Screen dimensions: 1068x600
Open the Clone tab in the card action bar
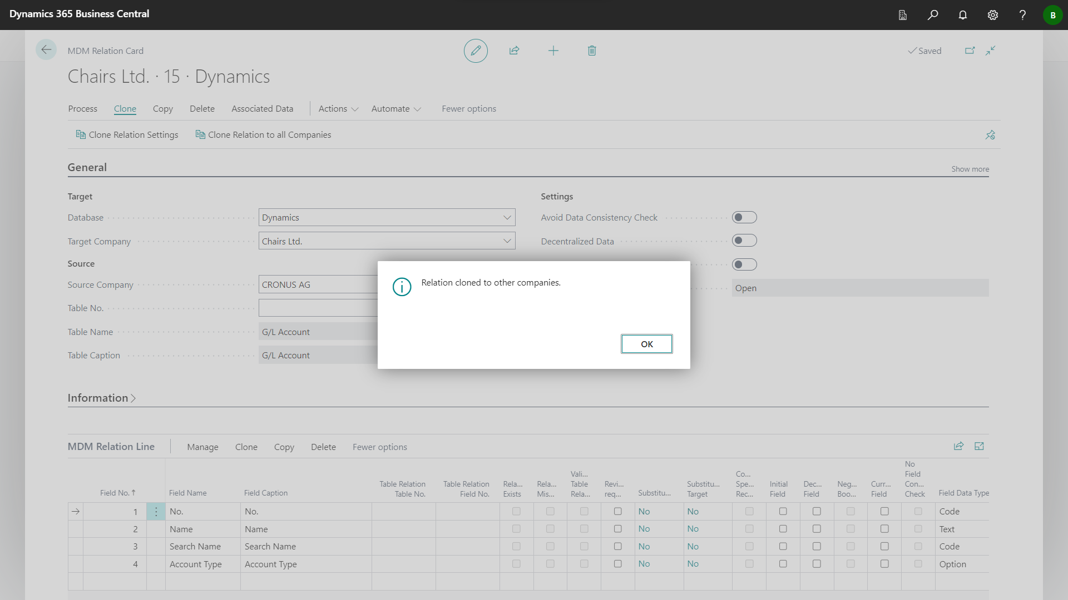click(x=125, y=109)
